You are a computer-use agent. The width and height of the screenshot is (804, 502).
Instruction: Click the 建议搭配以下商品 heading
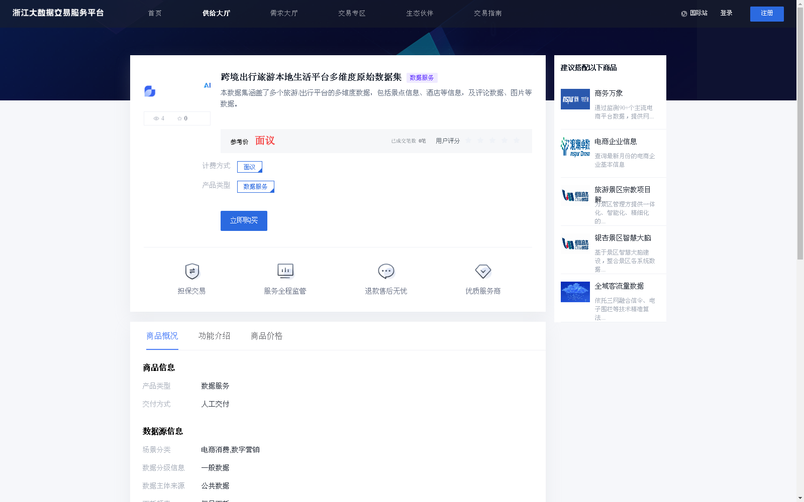[588, 68]
